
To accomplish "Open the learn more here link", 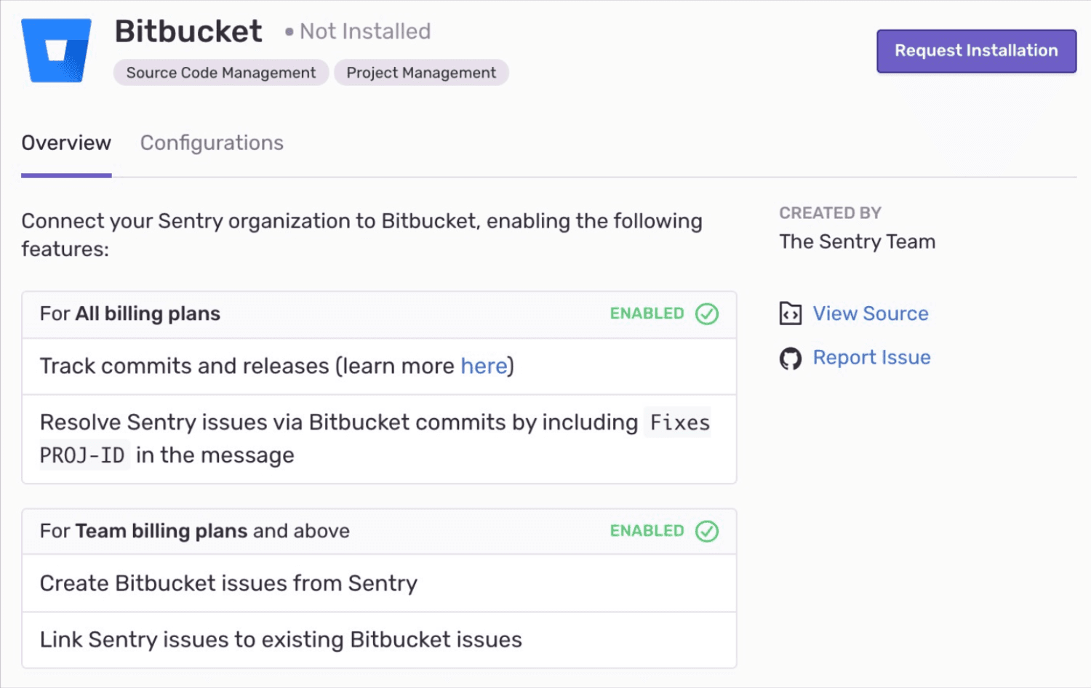I will coord(483,366).
